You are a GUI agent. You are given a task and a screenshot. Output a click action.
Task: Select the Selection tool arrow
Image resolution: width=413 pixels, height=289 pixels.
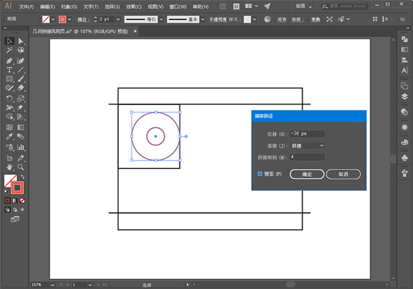coord(10,41)
